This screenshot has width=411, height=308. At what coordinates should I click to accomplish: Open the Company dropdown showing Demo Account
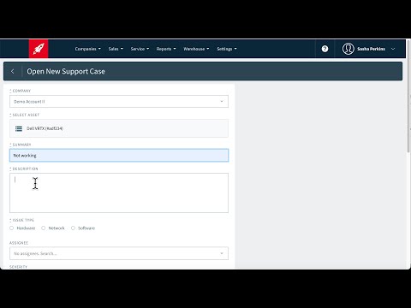(119, 102)
